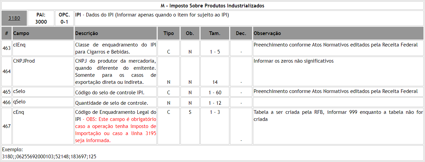Click the table title "M - Imposto Sobre Produtos Industrializados"
This screenshot has height=162, width=425.
coord(212,6)
